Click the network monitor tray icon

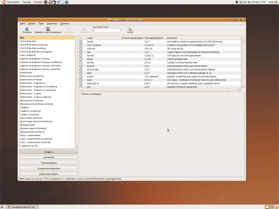tap(237, 2)
